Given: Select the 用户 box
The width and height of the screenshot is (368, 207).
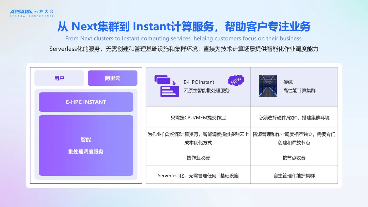Looking at the screenshot, I should coord(59,78).
